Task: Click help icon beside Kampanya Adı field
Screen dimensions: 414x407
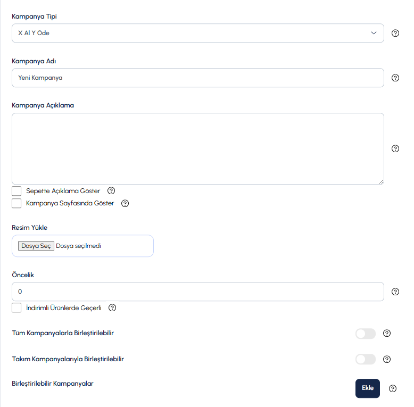Action: [395, 78]
